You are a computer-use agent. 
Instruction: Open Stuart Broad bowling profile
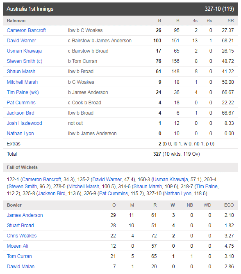coord(20,226)
